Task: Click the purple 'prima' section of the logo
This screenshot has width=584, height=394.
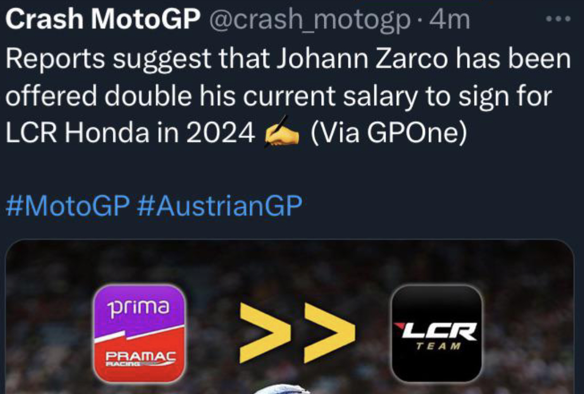Action: [x=139, y=308]
